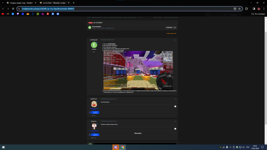267x150 pixels.
Task: Expand the subscribe button count dropdown
Action: pyautogui.click(x=175, y=27)
